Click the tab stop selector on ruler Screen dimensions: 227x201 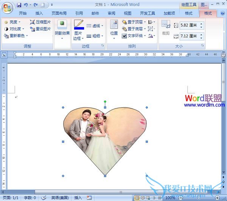tap(4, 55)
